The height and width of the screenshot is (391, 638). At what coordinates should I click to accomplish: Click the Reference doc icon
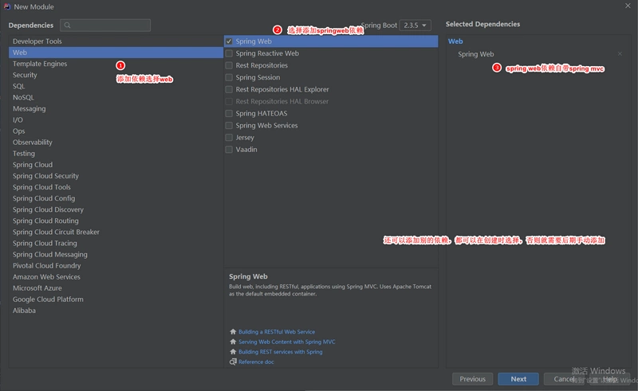coord(233,362)
